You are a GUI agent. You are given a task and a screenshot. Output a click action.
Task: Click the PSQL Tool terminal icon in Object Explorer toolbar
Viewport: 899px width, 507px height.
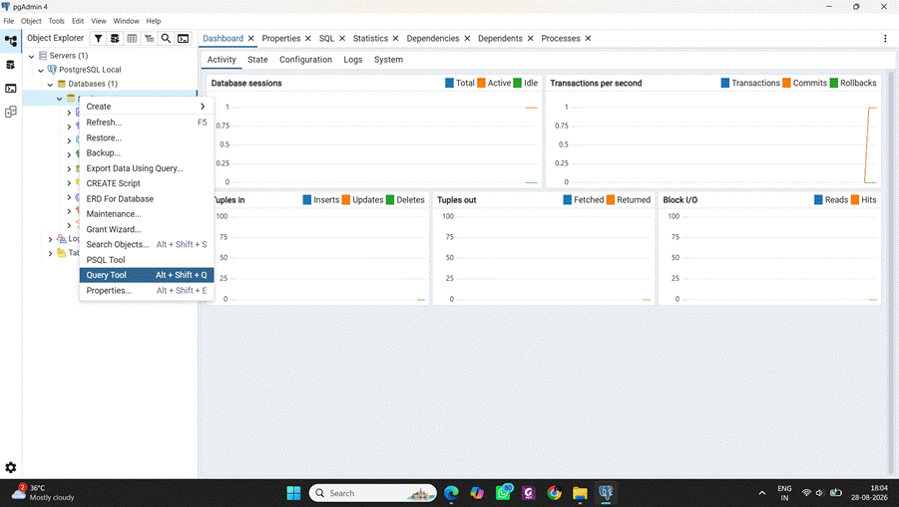point(183,38)
